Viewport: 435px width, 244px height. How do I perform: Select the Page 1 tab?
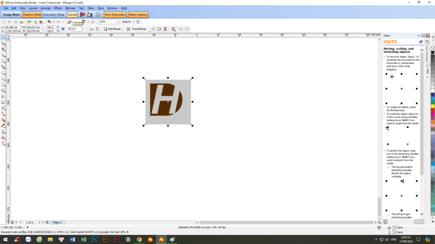click(57, 222)
